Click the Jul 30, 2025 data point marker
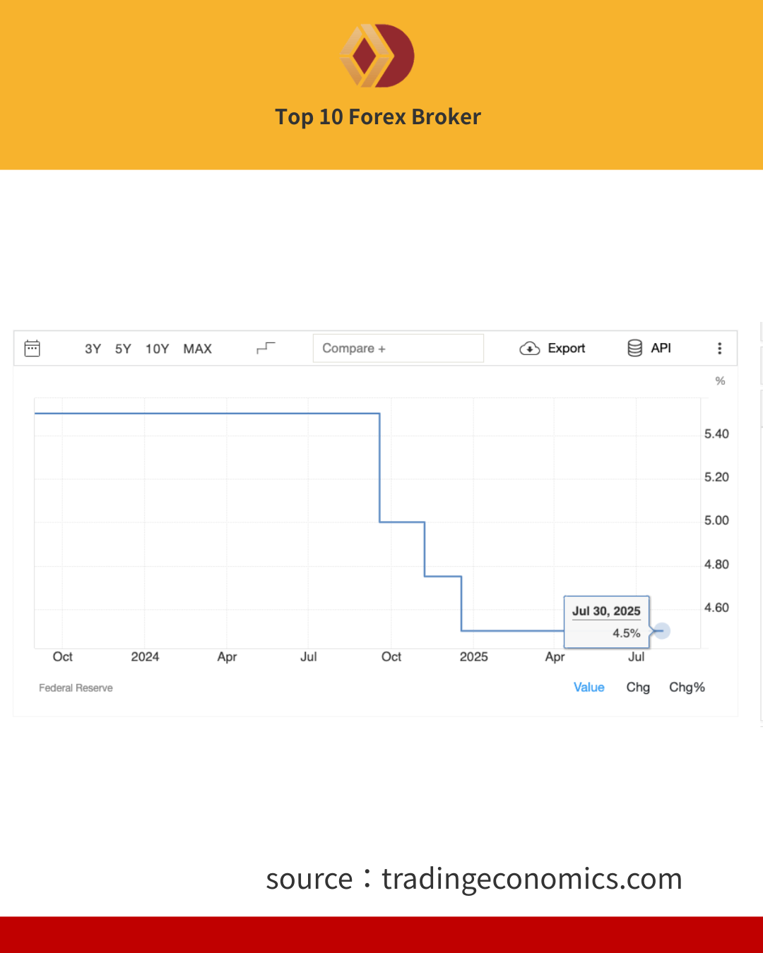 coord(661,631)
